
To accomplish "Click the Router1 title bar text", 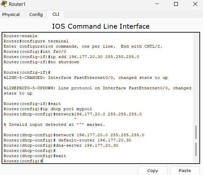I will pyautogui.click(x=17, y=4).
